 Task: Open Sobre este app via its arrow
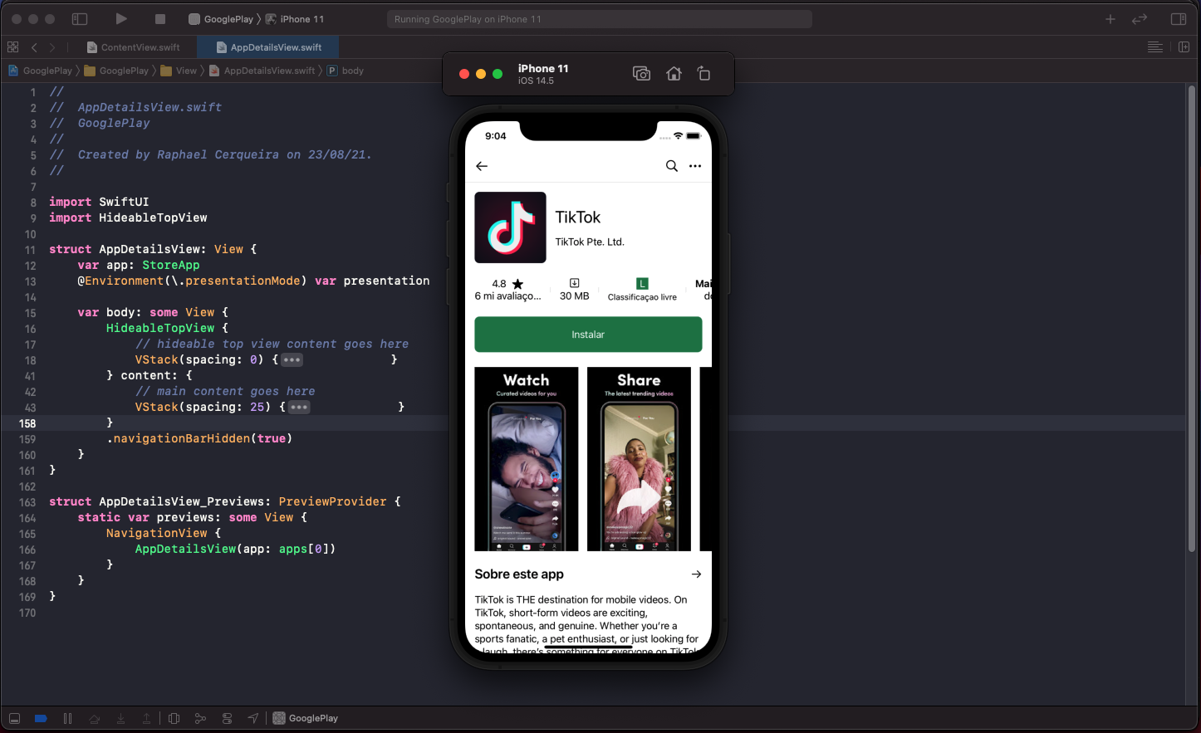[696, 574]
